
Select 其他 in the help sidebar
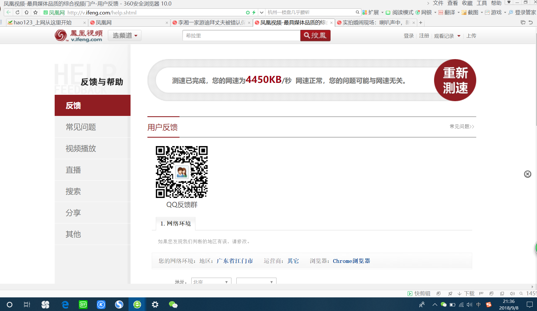point(92,234)
